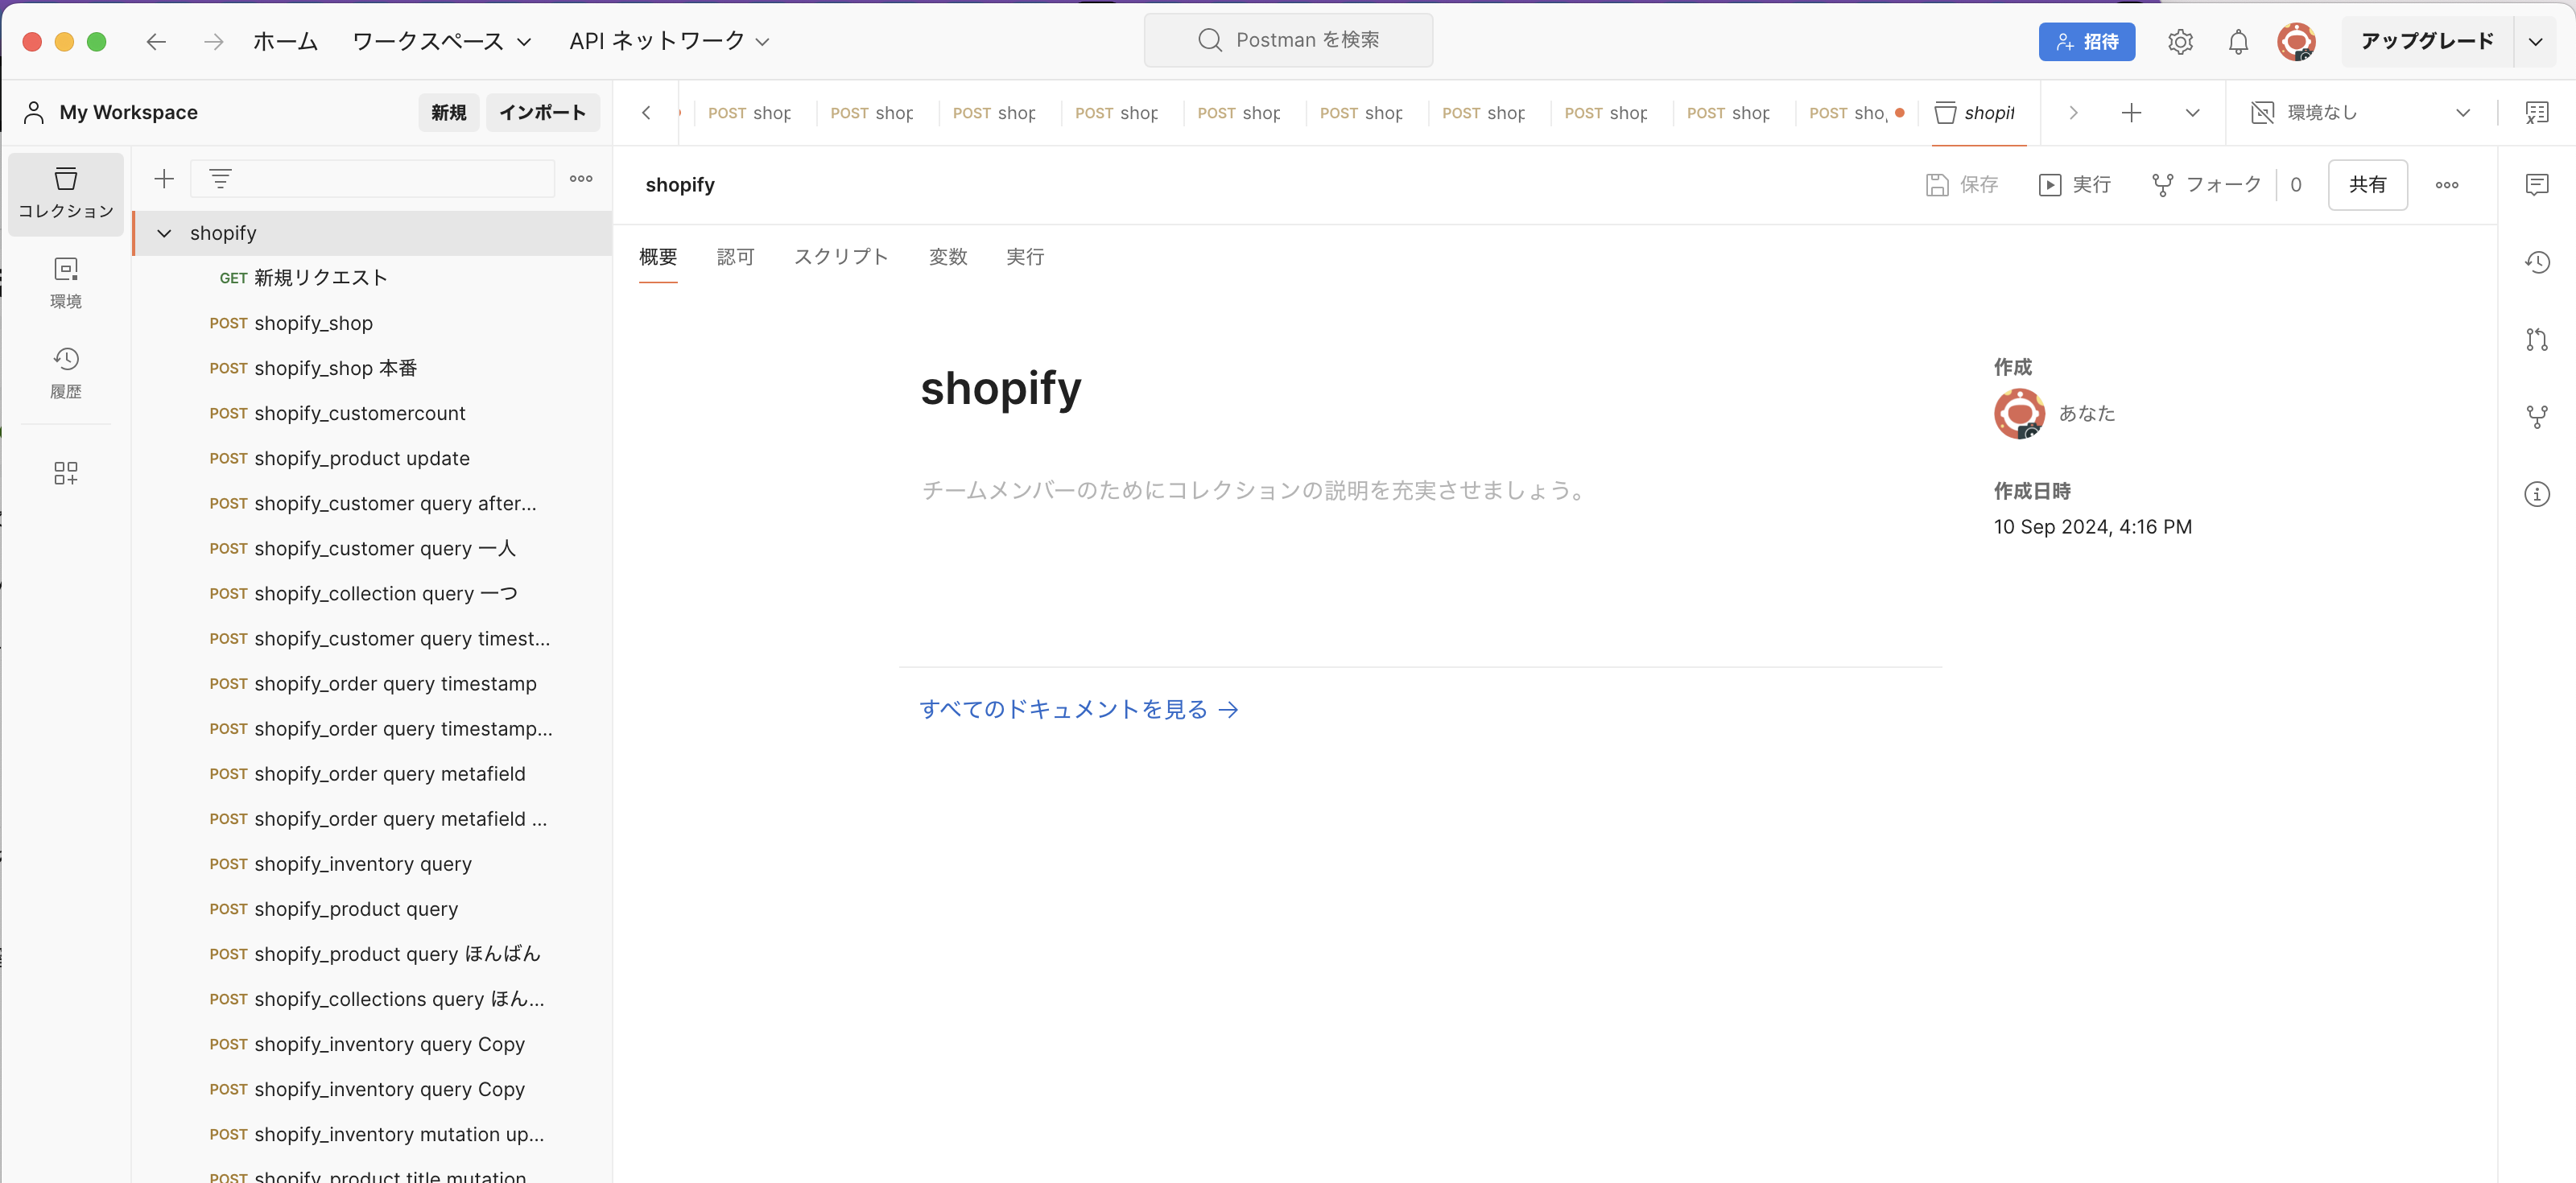Screen dimensions: 2576x1183
Task: Open the pull requests panel
Action: (x=2538, y=340)
